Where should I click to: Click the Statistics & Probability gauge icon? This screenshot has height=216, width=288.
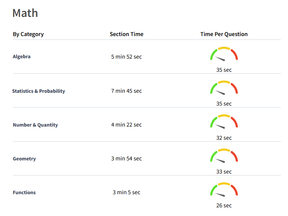tap(224, 88)
